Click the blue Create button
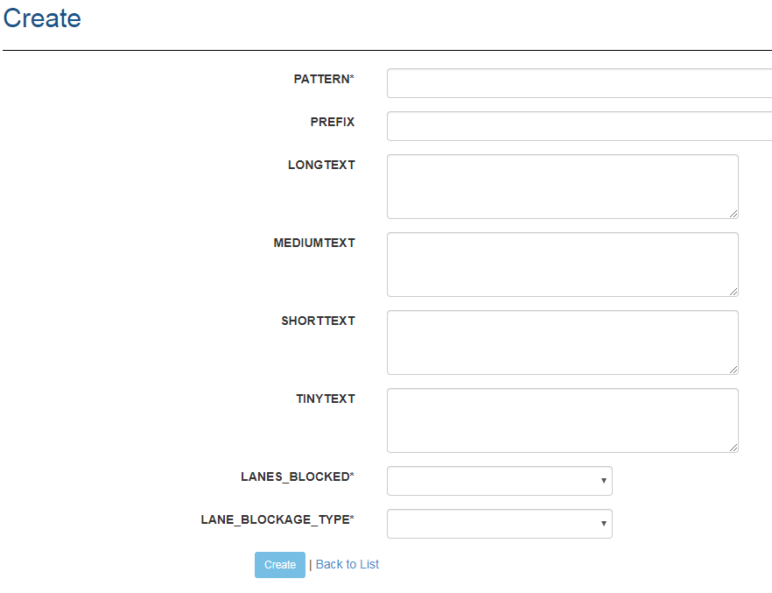The height and width of the screenshot is (593, 772). point(280,565)
